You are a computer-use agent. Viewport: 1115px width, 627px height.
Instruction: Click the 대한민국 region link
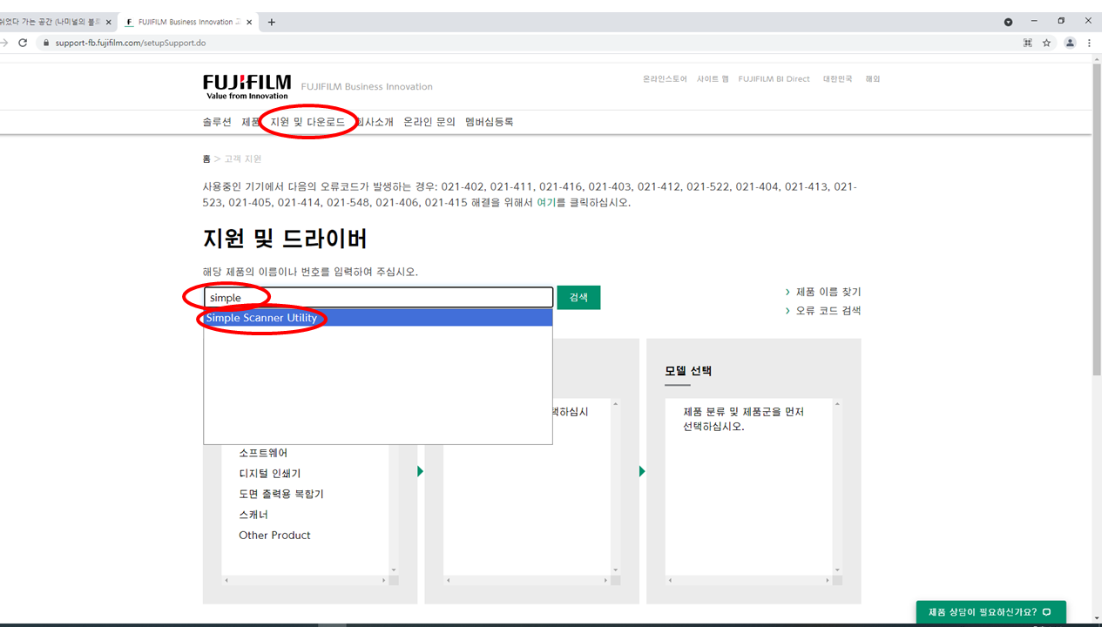[x=837, y=79]
